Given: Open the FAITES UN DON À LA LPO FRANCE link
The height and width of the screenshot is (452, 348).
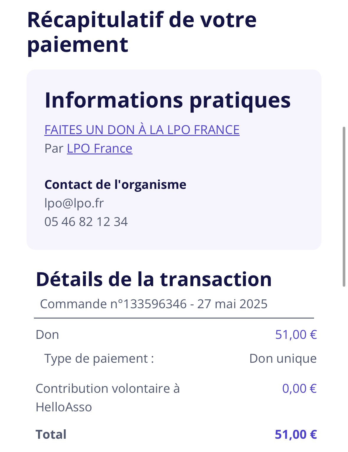Looking at the screenshot, I should (x=142, y=130).
